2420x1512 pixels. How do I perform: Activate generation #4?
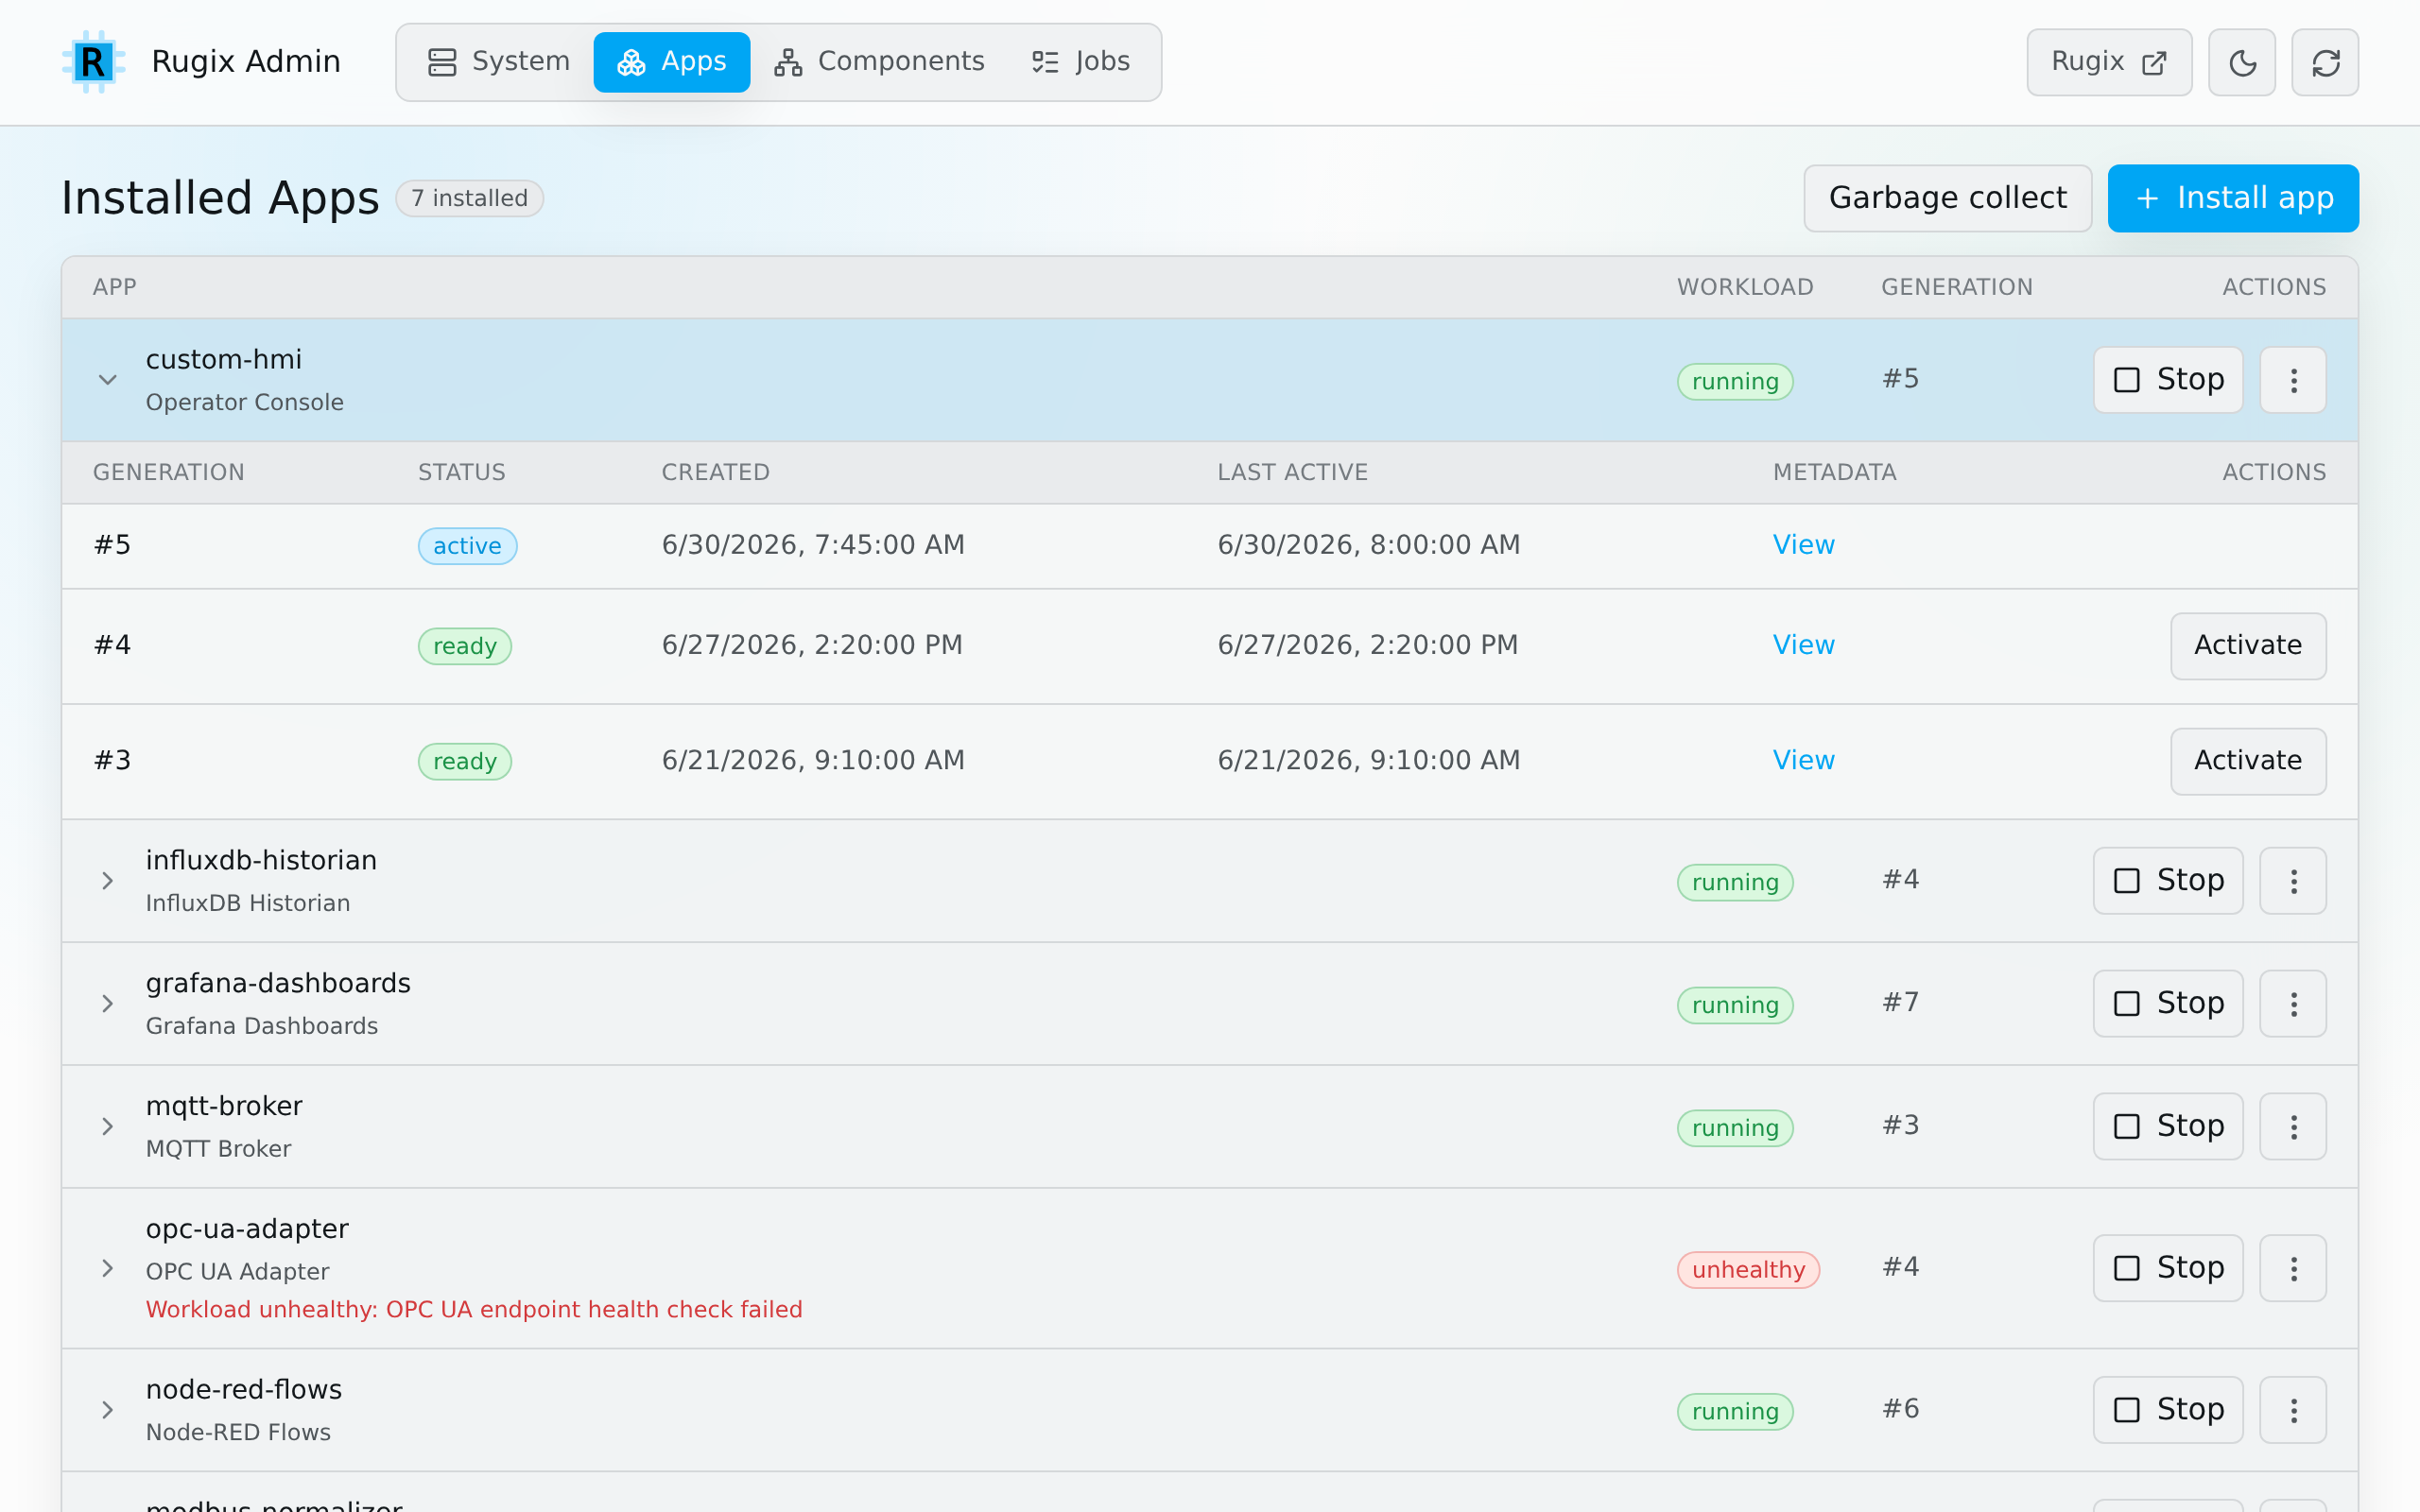tap(2248, 646)
